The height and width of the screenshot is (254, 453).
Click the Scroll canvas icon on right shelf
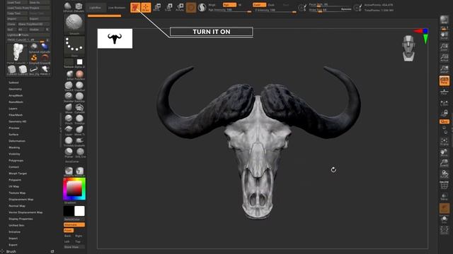pos(444,36)
